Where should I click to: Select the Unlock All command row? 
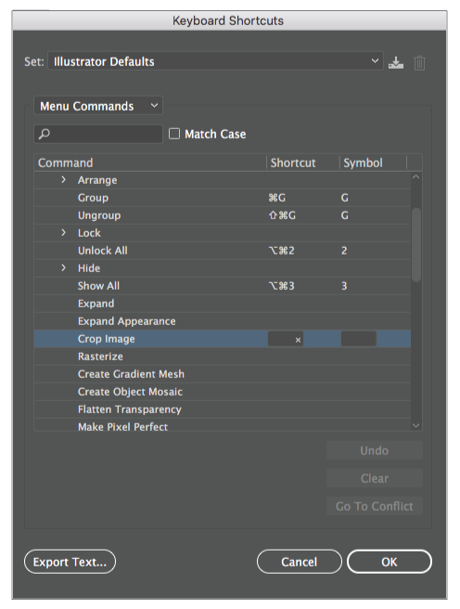[x=223, y=251]
